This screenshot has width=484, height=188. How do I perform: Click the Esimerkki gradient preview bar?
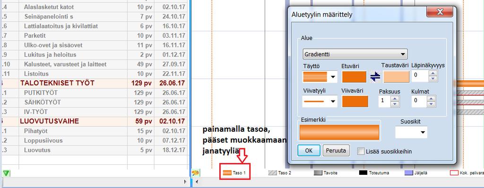[x=339, y=132]
